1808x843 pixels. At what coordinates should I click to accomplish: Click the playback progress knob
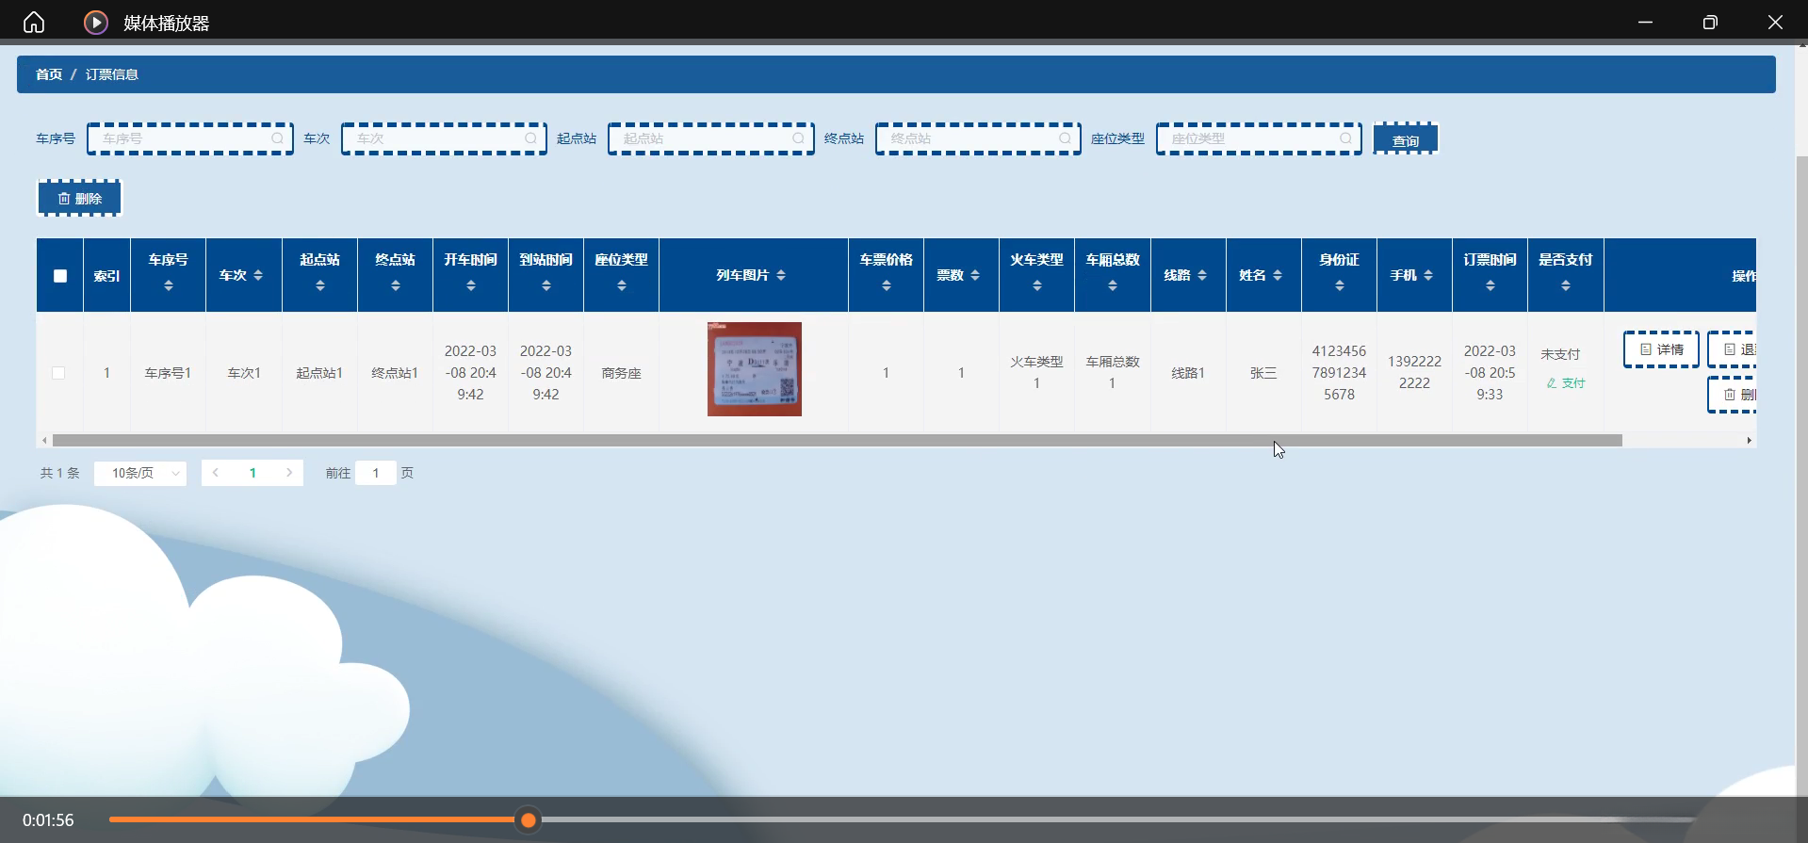coord(529,820)
